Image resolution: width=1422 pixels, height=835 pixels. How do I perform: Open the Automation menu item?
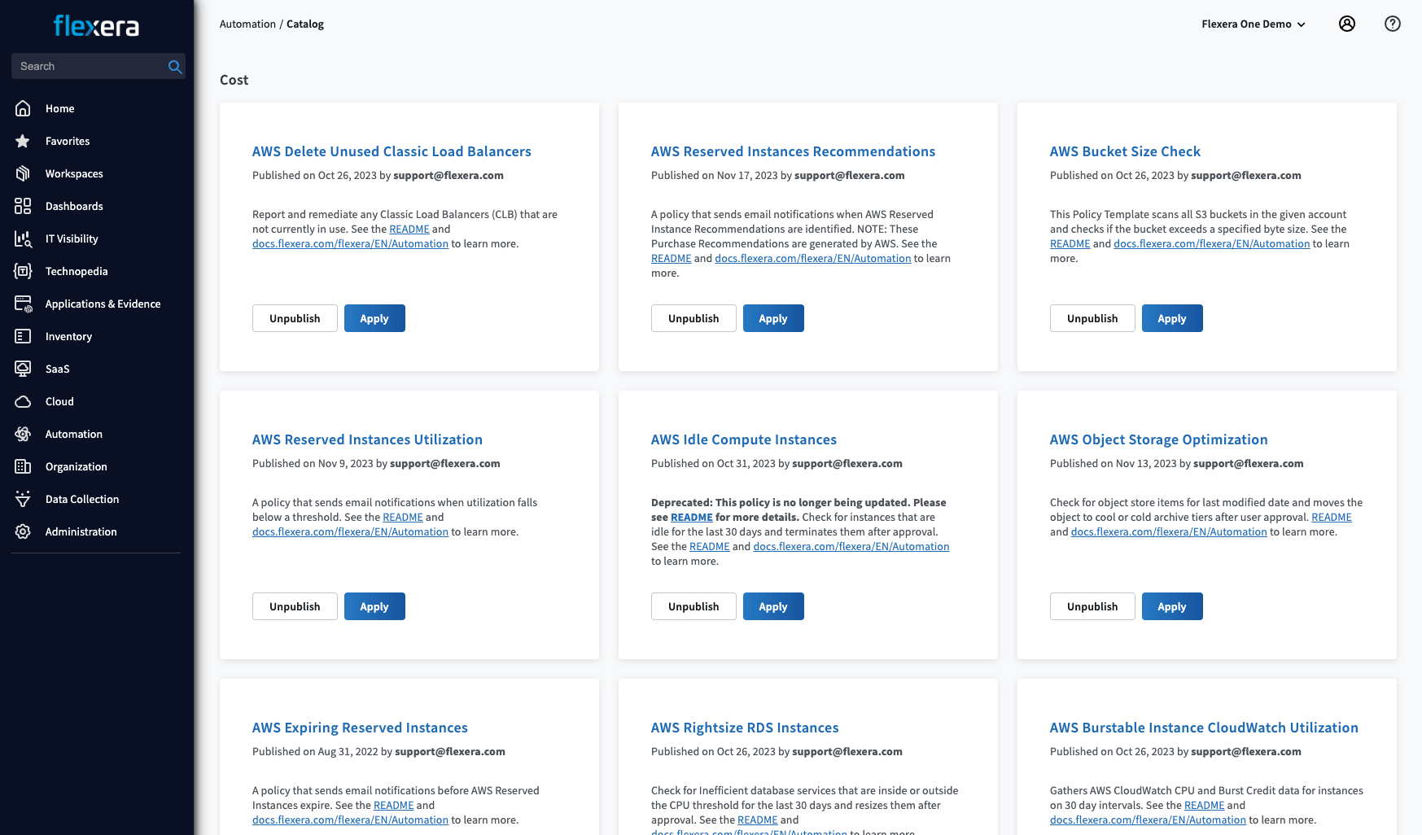click(x=73, y=434)
